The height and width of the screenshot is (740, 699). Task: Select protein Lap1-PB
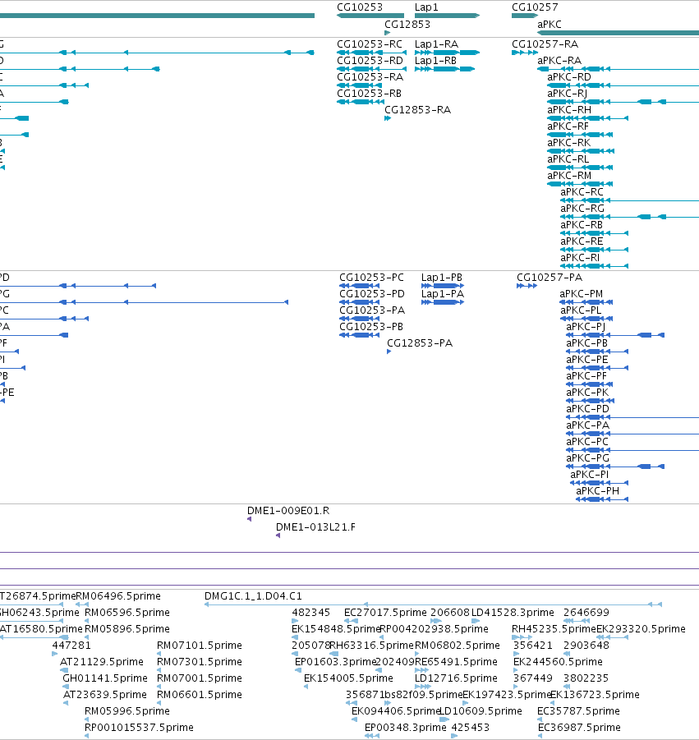(x=442, y=278)
